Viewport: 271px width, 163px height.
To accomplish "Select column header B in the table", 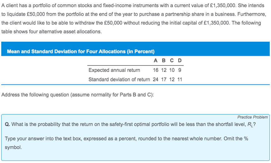I will 164,61.
